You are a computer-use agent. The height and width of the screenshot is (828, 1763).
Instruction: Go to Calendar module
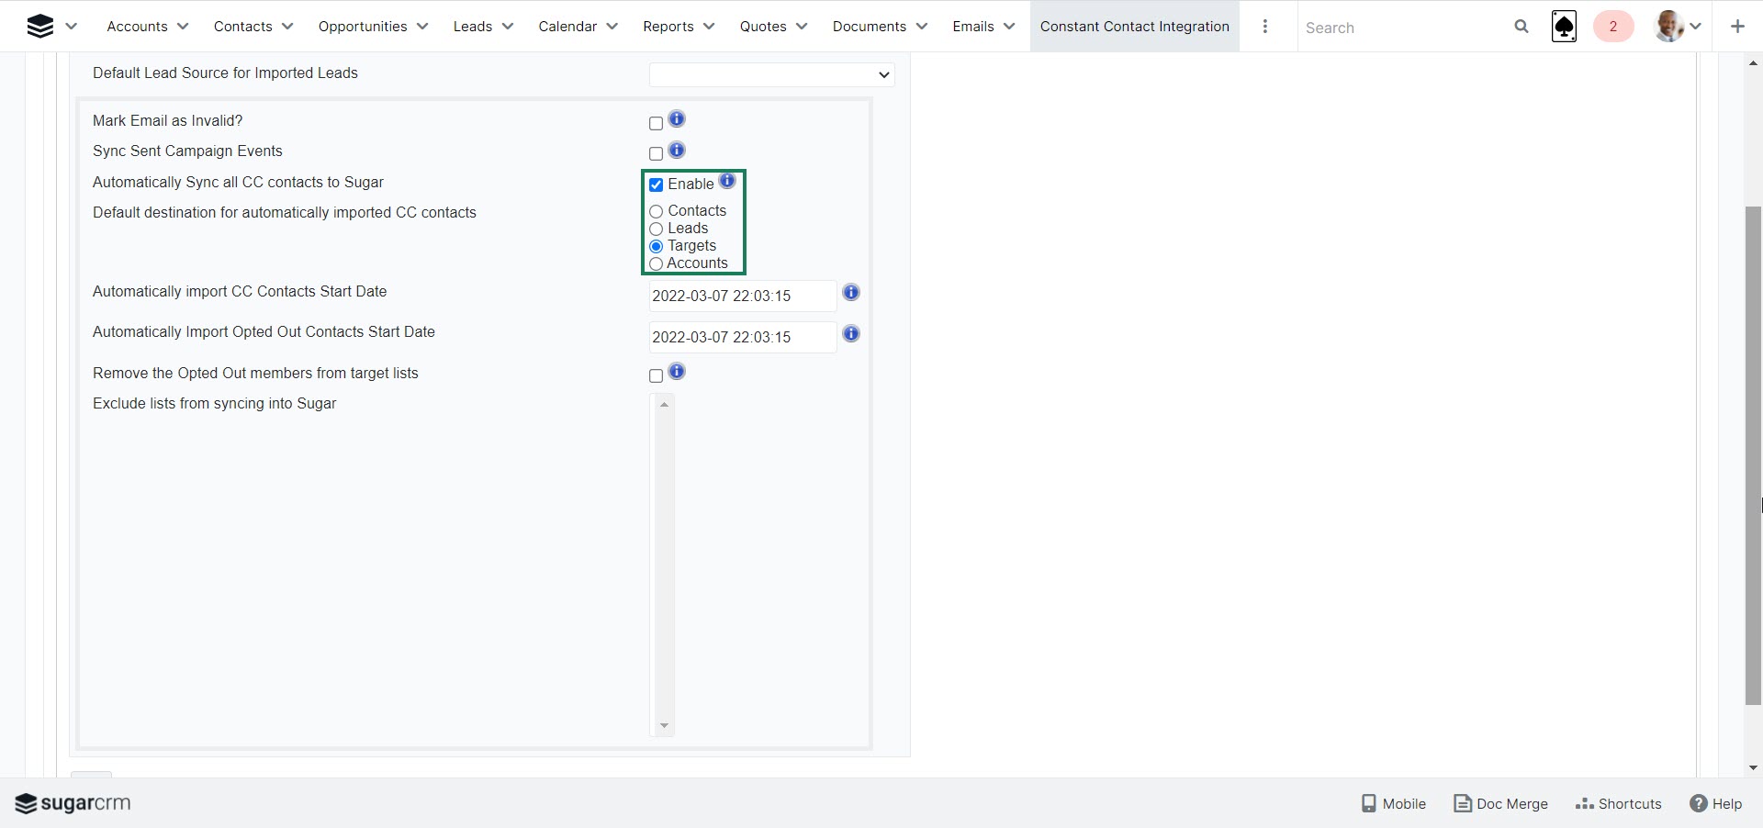567,27
